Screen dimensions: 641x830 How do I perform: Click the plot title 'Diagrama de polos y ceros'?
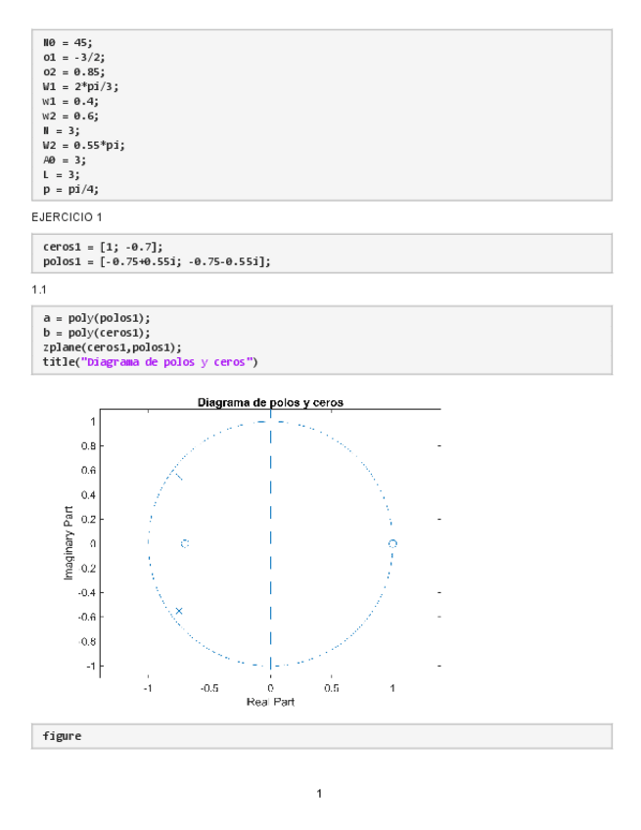(x=270, y=402)
